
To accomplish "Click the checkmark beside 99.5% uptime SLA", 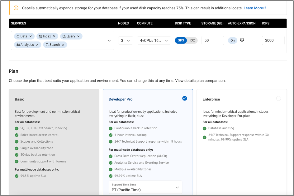I will pos(17,176).
